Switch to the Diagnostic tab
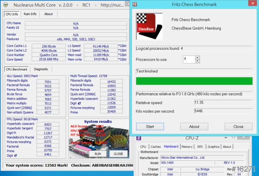The height and width of the screenshot is (176, 259). pos(41,69)
